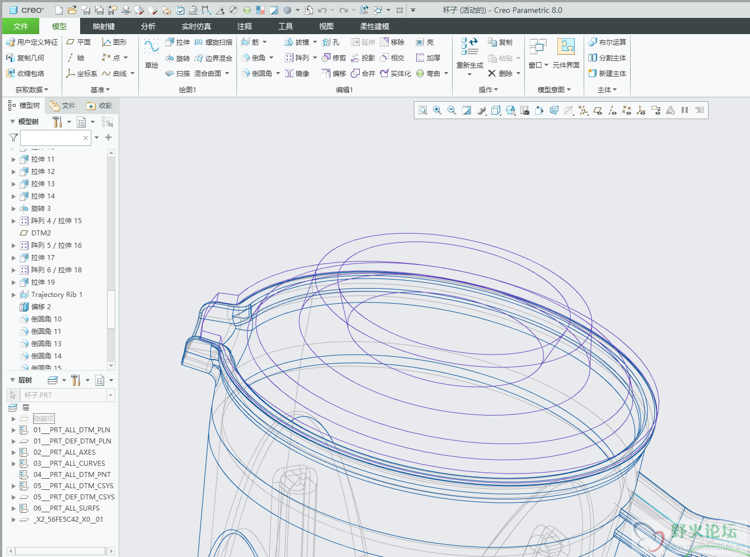Click Zoom In in graphics toolbar

point(437,110)
